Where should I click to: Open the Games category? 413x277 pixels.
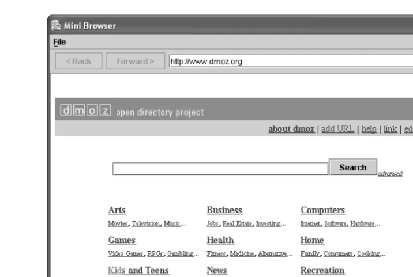coord(122,240)
